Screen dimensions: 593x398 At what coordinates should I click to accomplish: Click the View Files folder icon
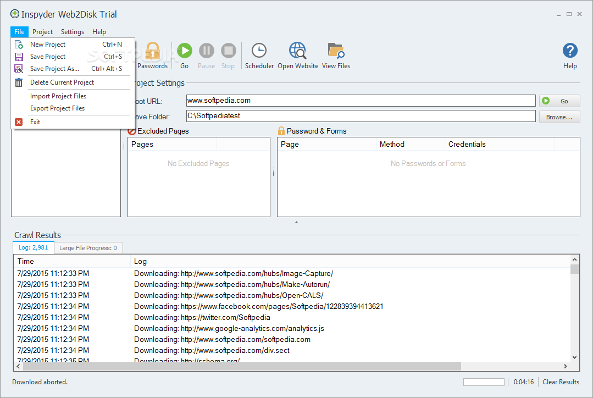[336, 51]
